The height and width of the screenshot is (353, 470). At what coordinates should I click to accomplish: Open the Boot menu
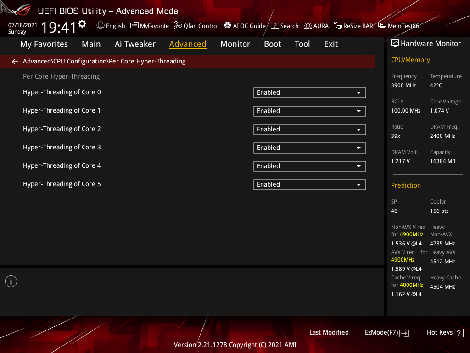pos(272,44)
